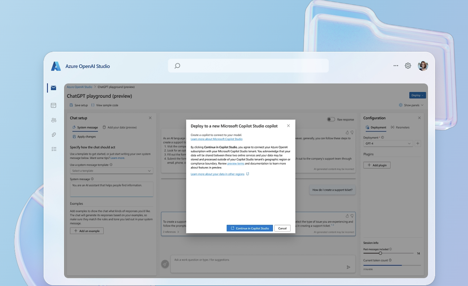Click the Cancel button in dialog
This screenshot has height=286, width=468.
click(x=282, y=228)
